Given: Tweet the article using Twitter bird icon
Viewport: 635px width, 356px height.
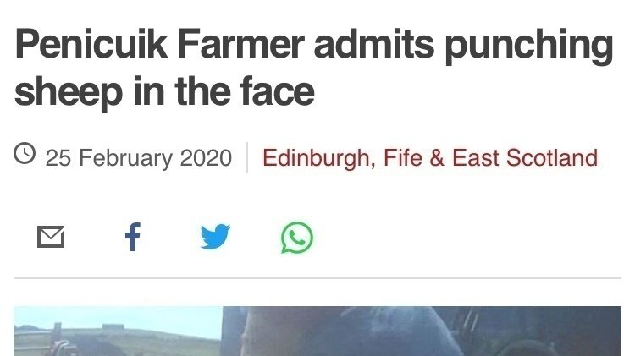Looking at the screenshot, I should [x=215, y=238].
